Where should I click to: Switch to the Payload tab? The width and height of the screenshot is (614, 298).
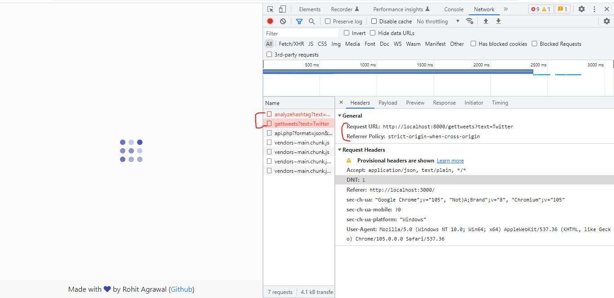tap(388, 103)
